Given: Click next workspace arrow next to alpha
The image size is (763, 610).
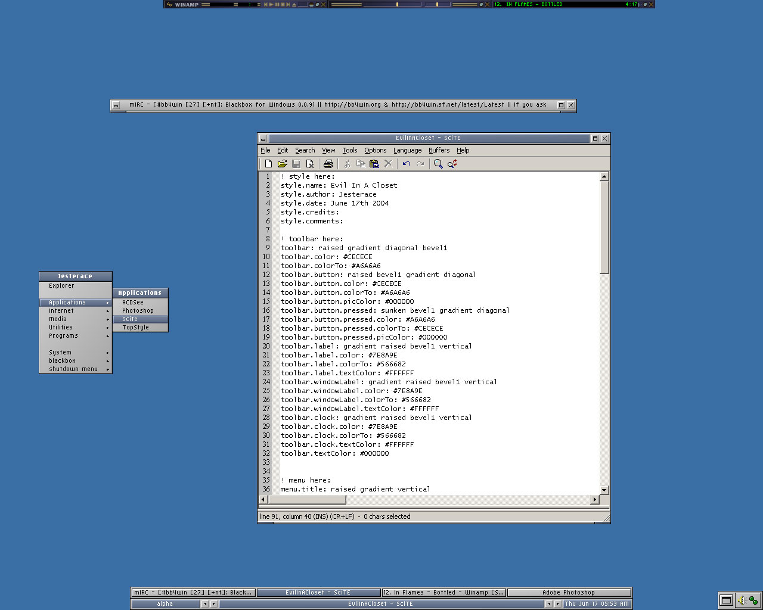Looking at the screenshot, I should [x=214, y=604].
